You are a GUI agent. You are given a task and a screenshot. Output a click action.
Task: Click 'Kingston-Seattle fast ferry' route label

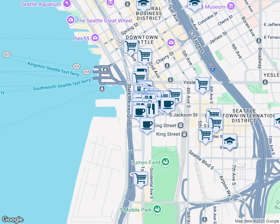click(53, 69)
